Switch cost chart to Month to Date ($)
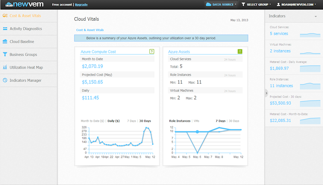Screen dimensions: 323x185 [92, 121]
